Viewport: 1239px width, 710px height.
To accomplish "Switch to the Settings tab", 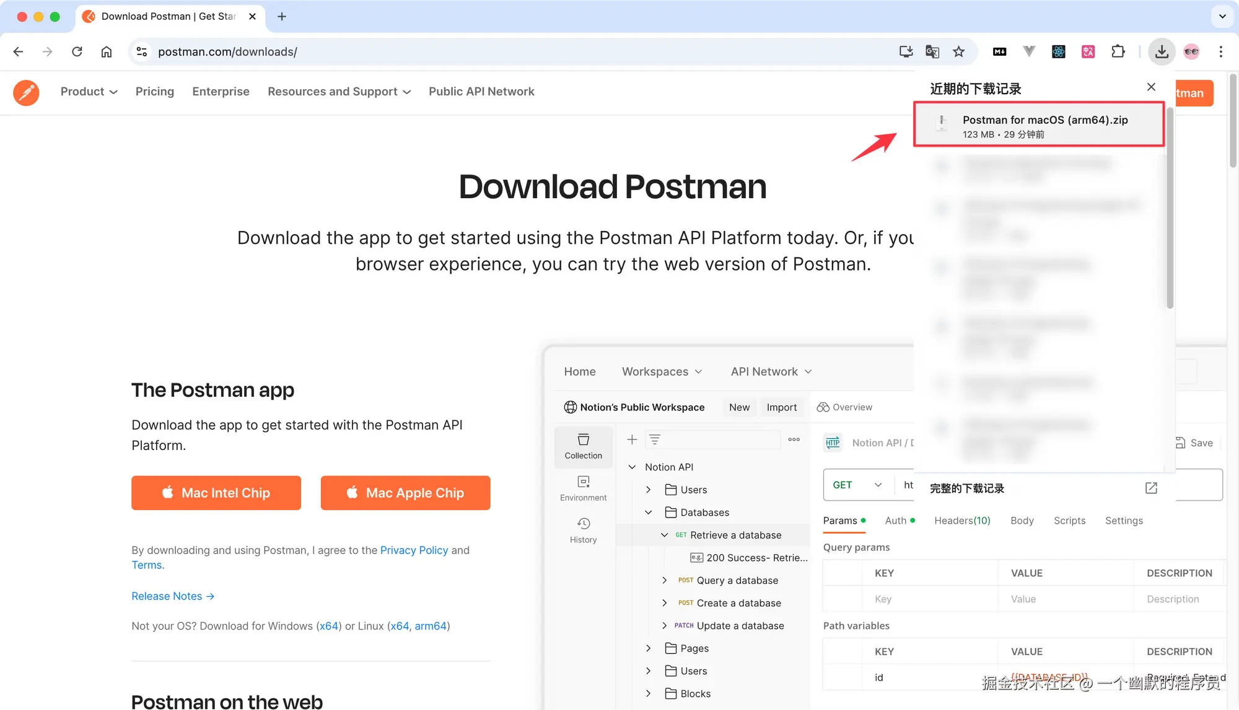I will (x=1124, y=521).
